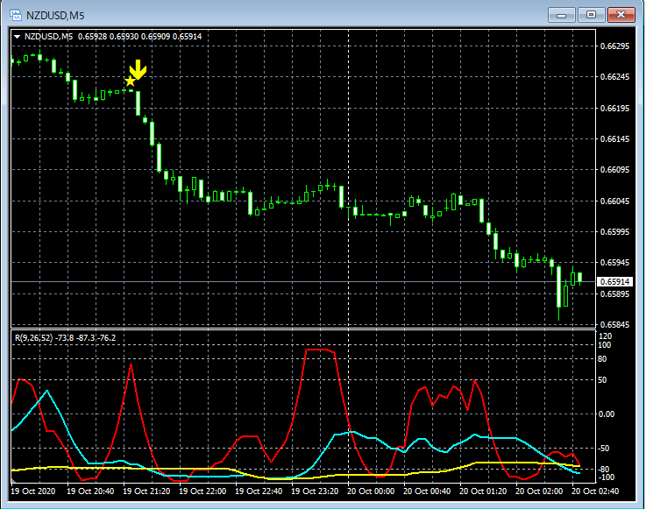The width and height of the screenshot is (646, 509).
Task: Select the yellow star marker on chart
Action: point(130,81)
